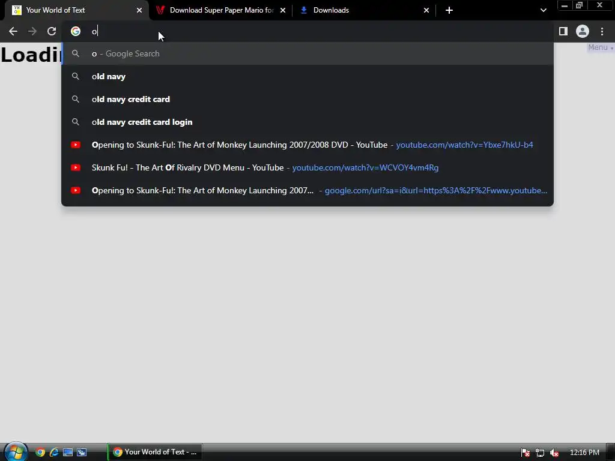Click Show Desktop quick launch icon
Image resolution: width=615 pixels, height=461 pixels.
tap(68, 453)
